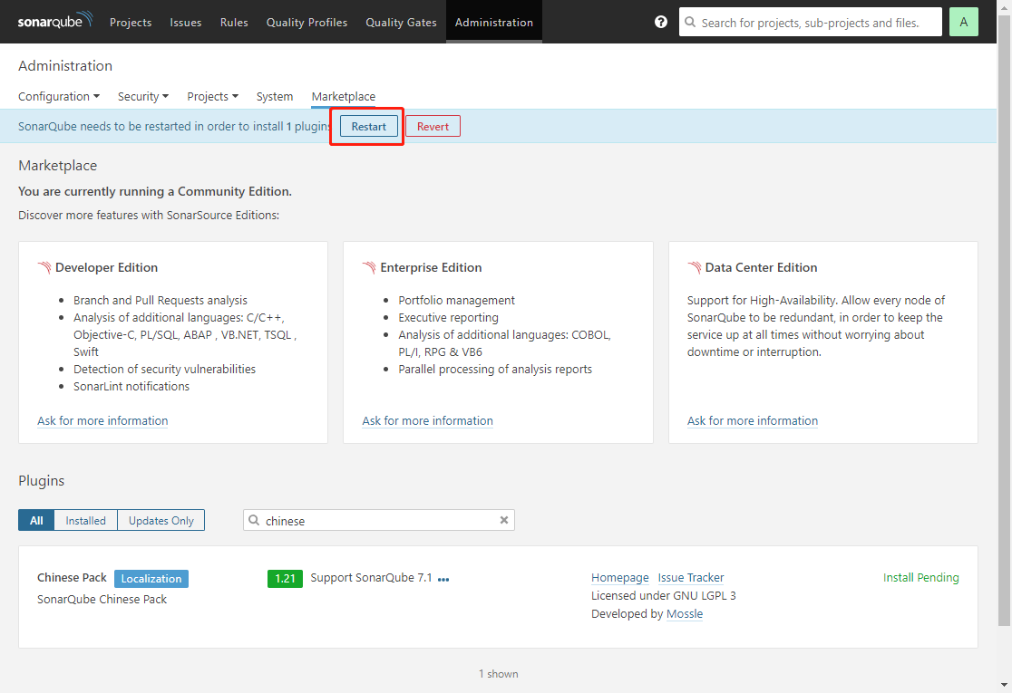Ask for more information about Data Center Edition
This screenshot has height=693, width=1012.
pyautogui.click(x=753, y=421)
